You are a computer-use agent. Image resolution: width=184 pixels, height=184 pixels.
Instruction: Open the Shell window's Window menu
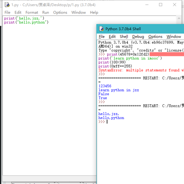(x=174, y=37)
